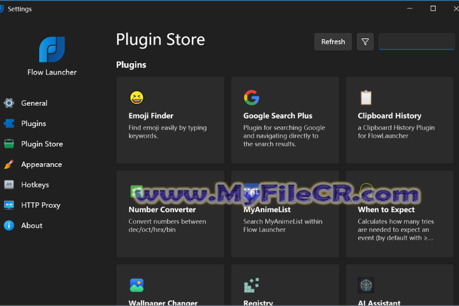Select the Clipboard History plugin title
The image size is (459, 306).
pyautogui.click(x=390, y=115)
